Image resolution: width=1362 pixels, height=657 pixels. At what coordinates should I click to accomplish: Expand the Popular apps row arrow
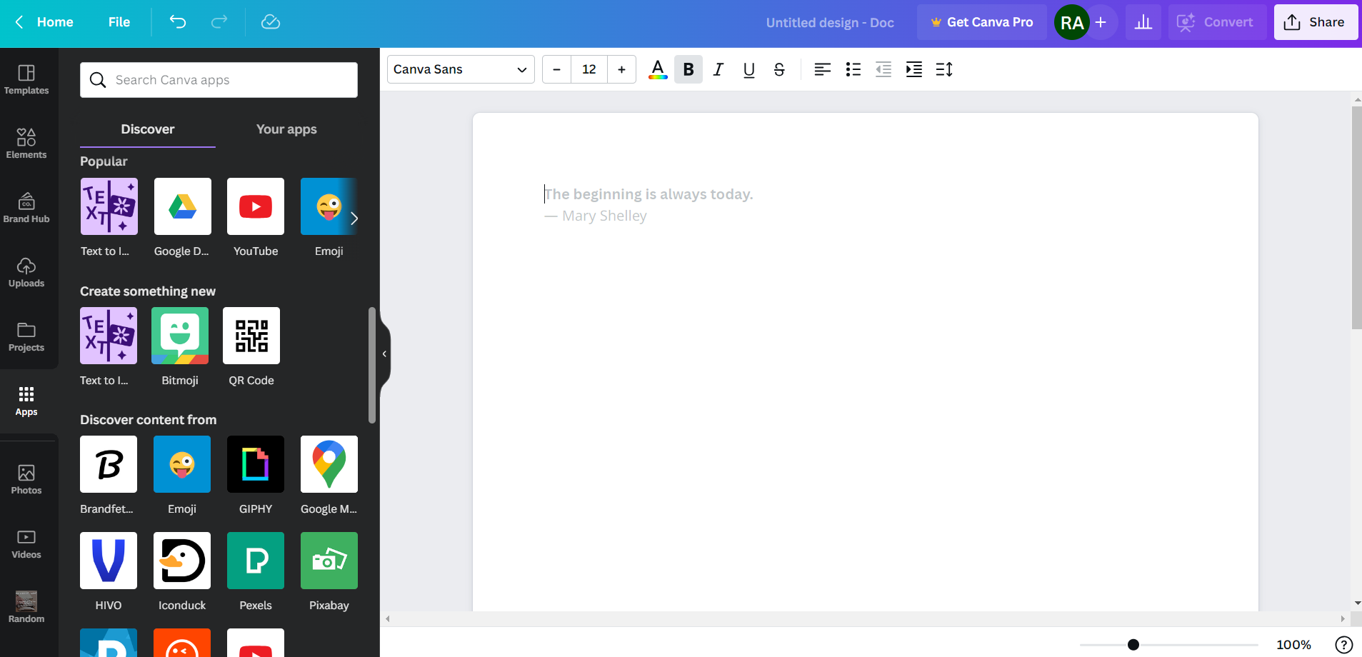coord(355,219)
